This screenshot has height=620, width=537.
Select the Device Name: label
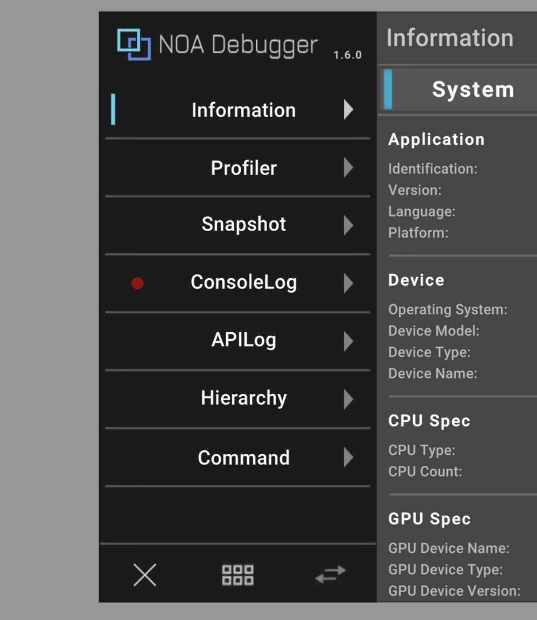point(432,373)
